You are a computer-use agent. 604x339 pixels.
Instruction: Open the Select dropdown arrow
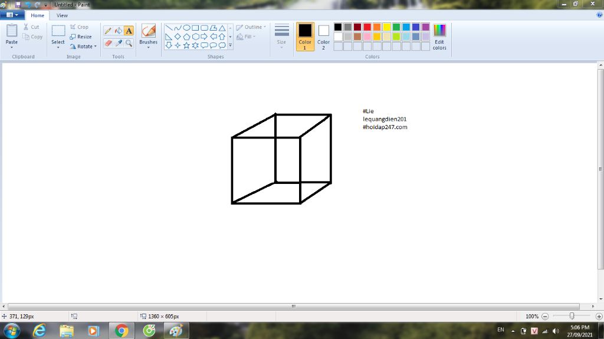58,47
